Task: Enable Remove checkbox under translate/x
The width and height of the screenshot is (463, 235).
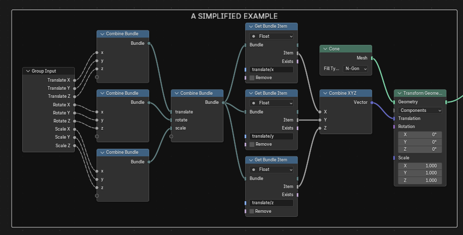Action: tap(252, 78)
